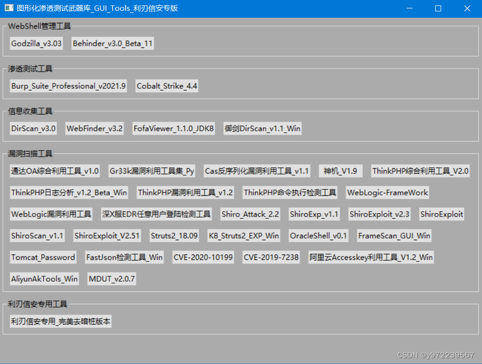Viewport: 482px width, 364px height.
Task: Click Cas反序列化漏洞利用工具_v1.1
Action: coord(257,171)
